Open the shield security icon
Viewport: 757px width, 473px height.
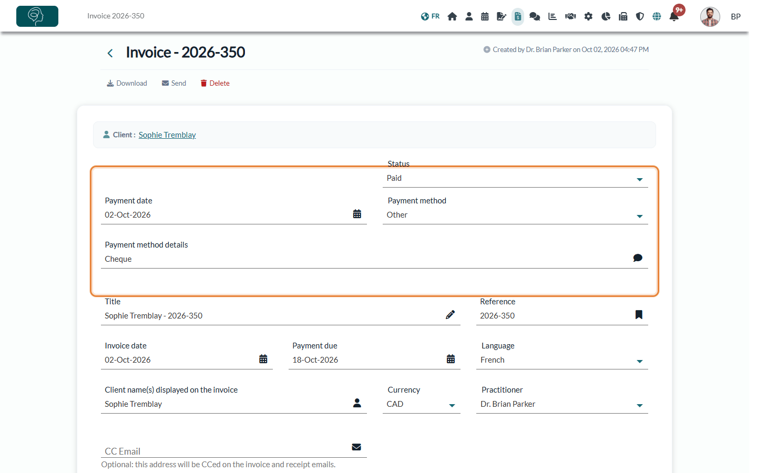click(x=640, y=16)
